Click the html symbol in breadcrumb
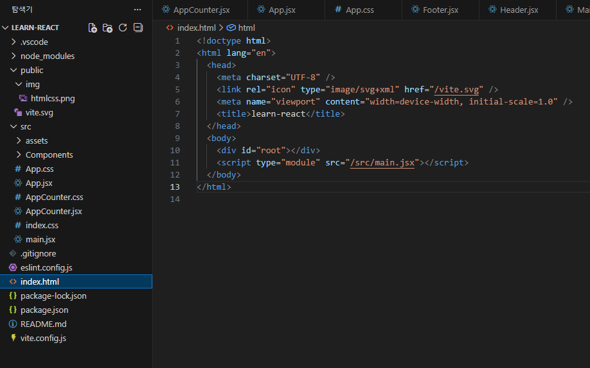The height and width of the screenshot is (368, 590). 246,28
